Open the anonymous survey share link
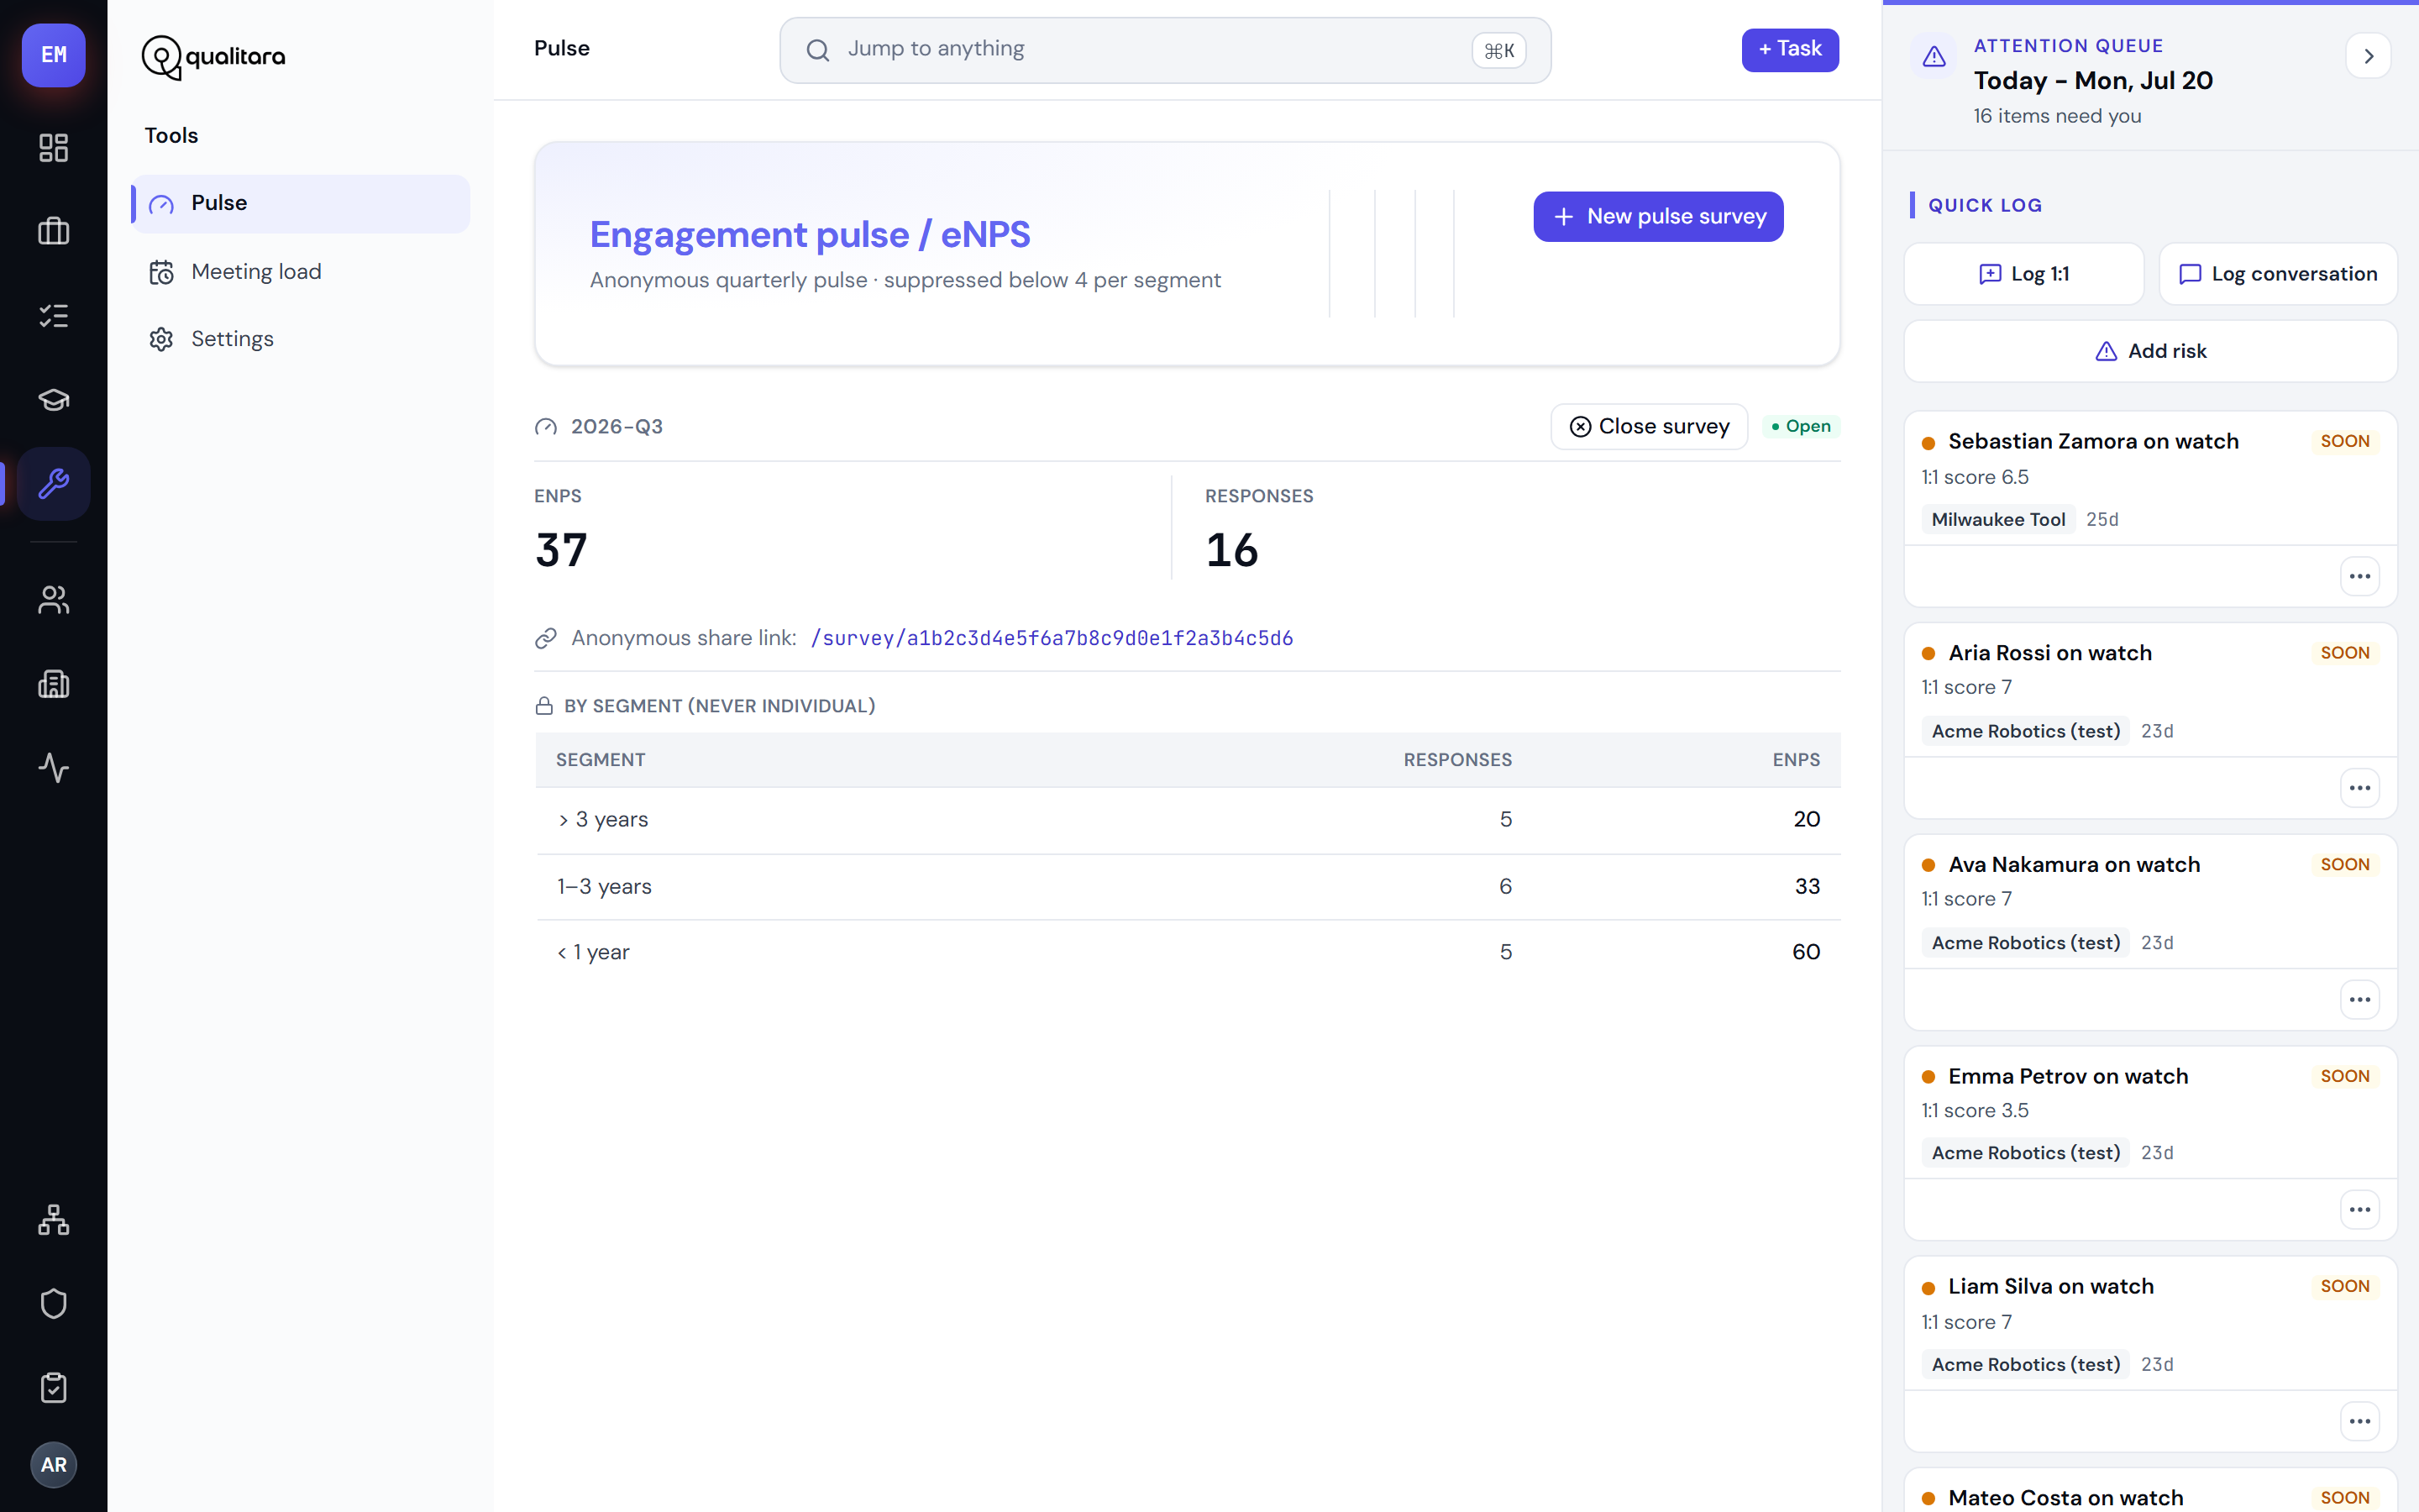The height and width of the screenshot is (1512, 2419). point(1052,638)
